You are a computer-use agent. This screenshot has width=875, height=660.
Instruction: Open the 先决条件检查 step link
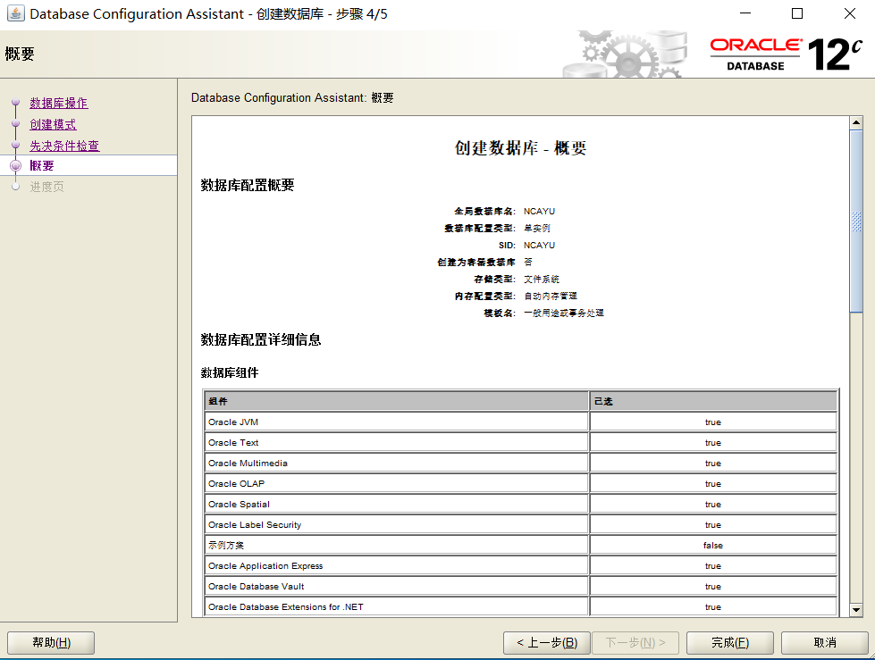tap(64, 146)
